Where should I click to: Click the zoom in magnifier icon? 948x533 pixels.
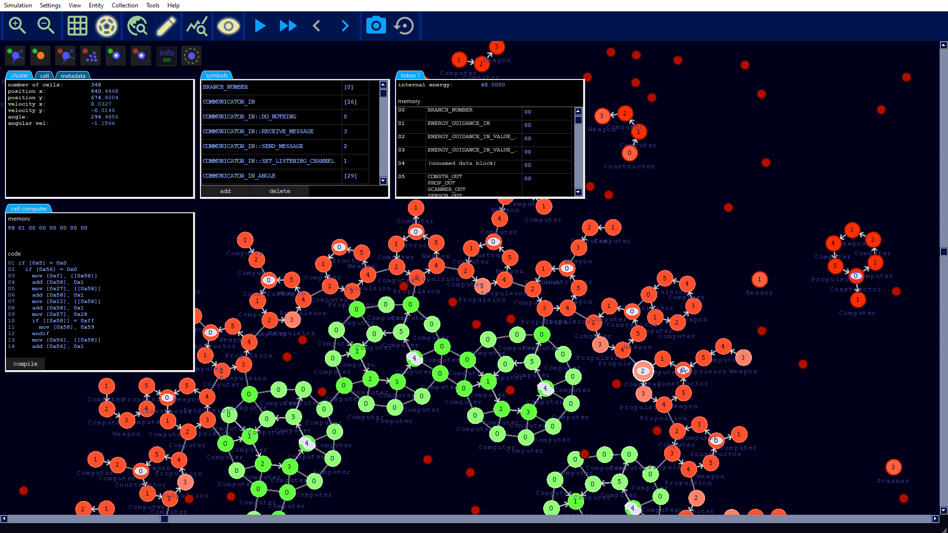[17, 26]
